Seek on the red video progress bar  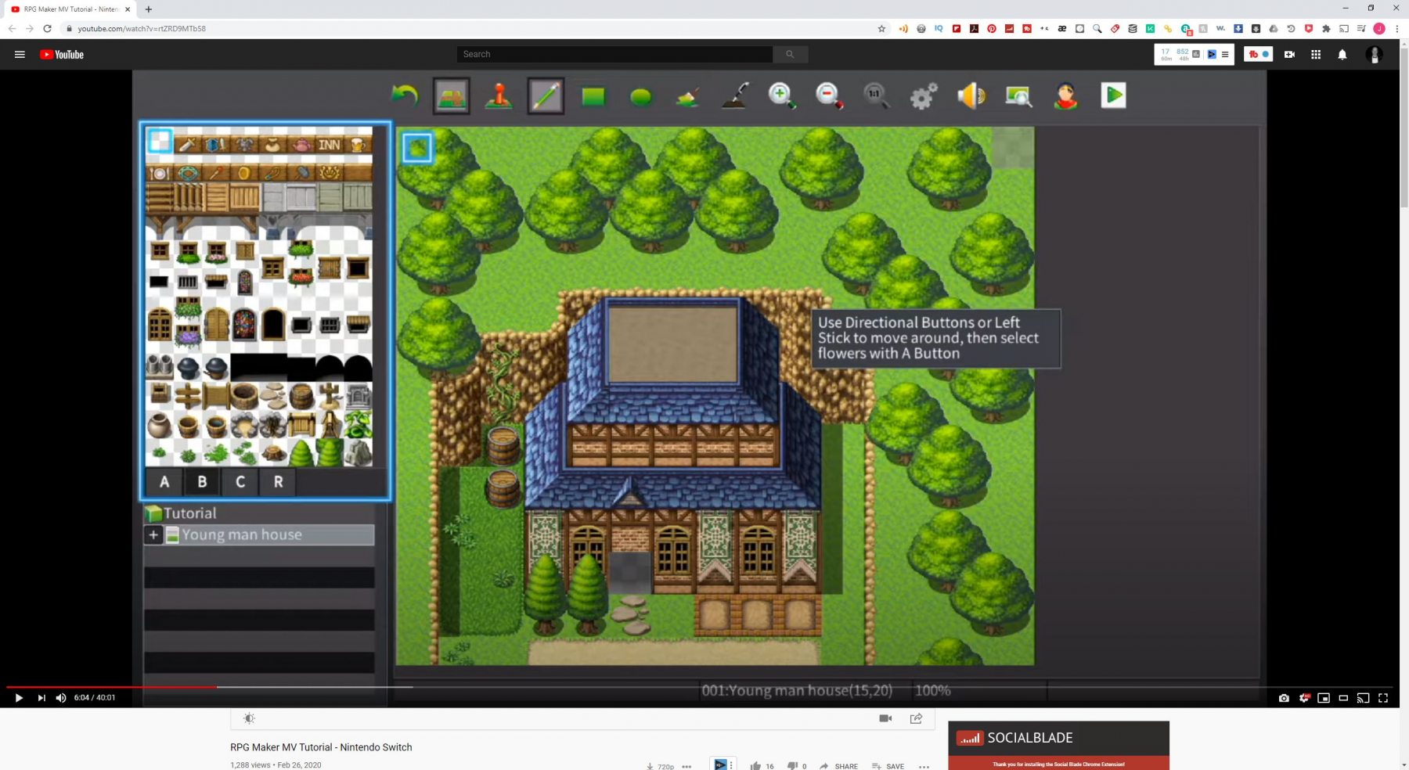point(111,687)
